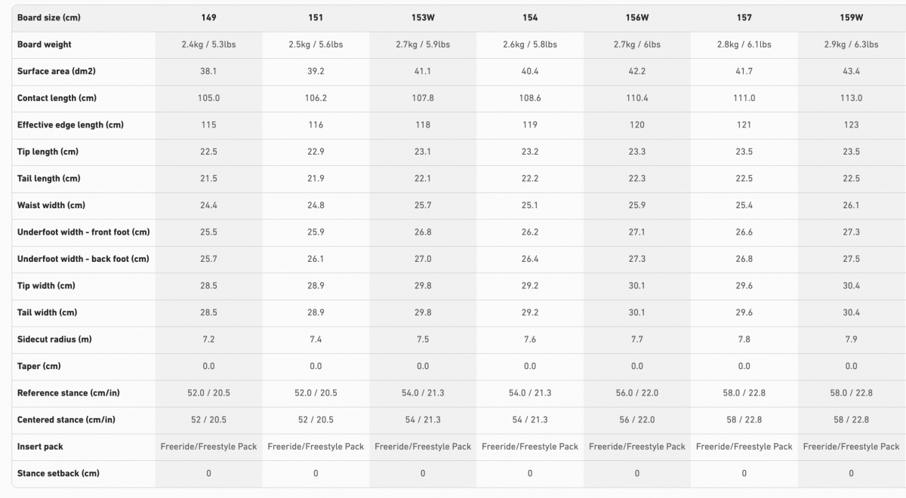Select the Effective edge length row label
The height and width of the screenshot is (498, 906).
70,124
